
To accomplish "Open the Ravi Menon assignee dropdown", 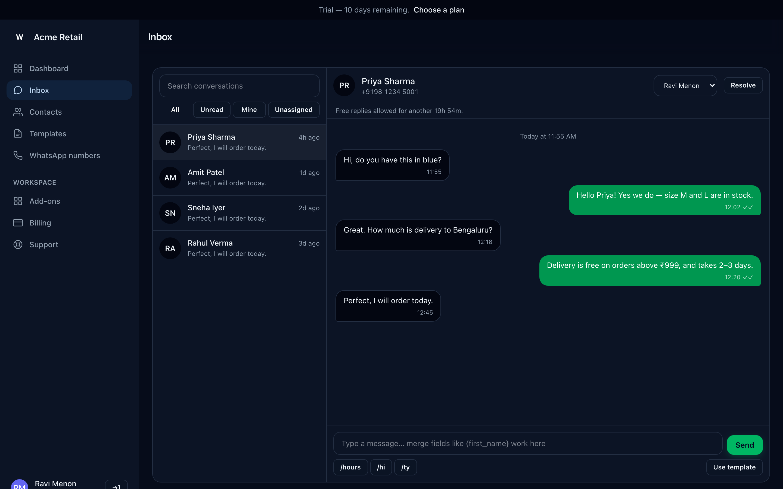I will 685,86.
